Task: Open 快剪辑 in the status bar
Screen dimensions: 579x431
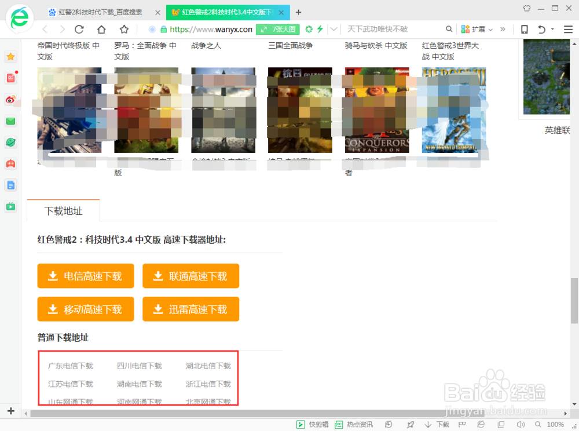Action: coord(313,425)
